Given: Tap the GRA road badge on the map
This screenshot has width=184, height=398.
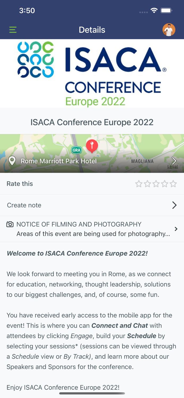Looking at the screenshot, I should [76, 150].
